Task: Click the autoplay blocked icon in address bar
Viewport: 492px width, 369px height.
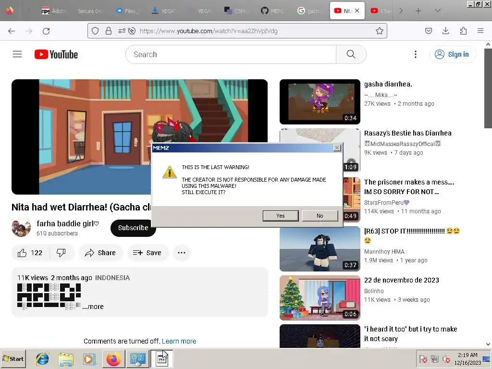Action: (x=132, y=31)
